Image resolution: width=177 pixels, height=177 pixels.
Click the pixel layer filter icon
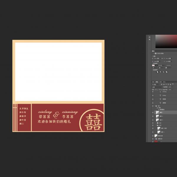161,84
